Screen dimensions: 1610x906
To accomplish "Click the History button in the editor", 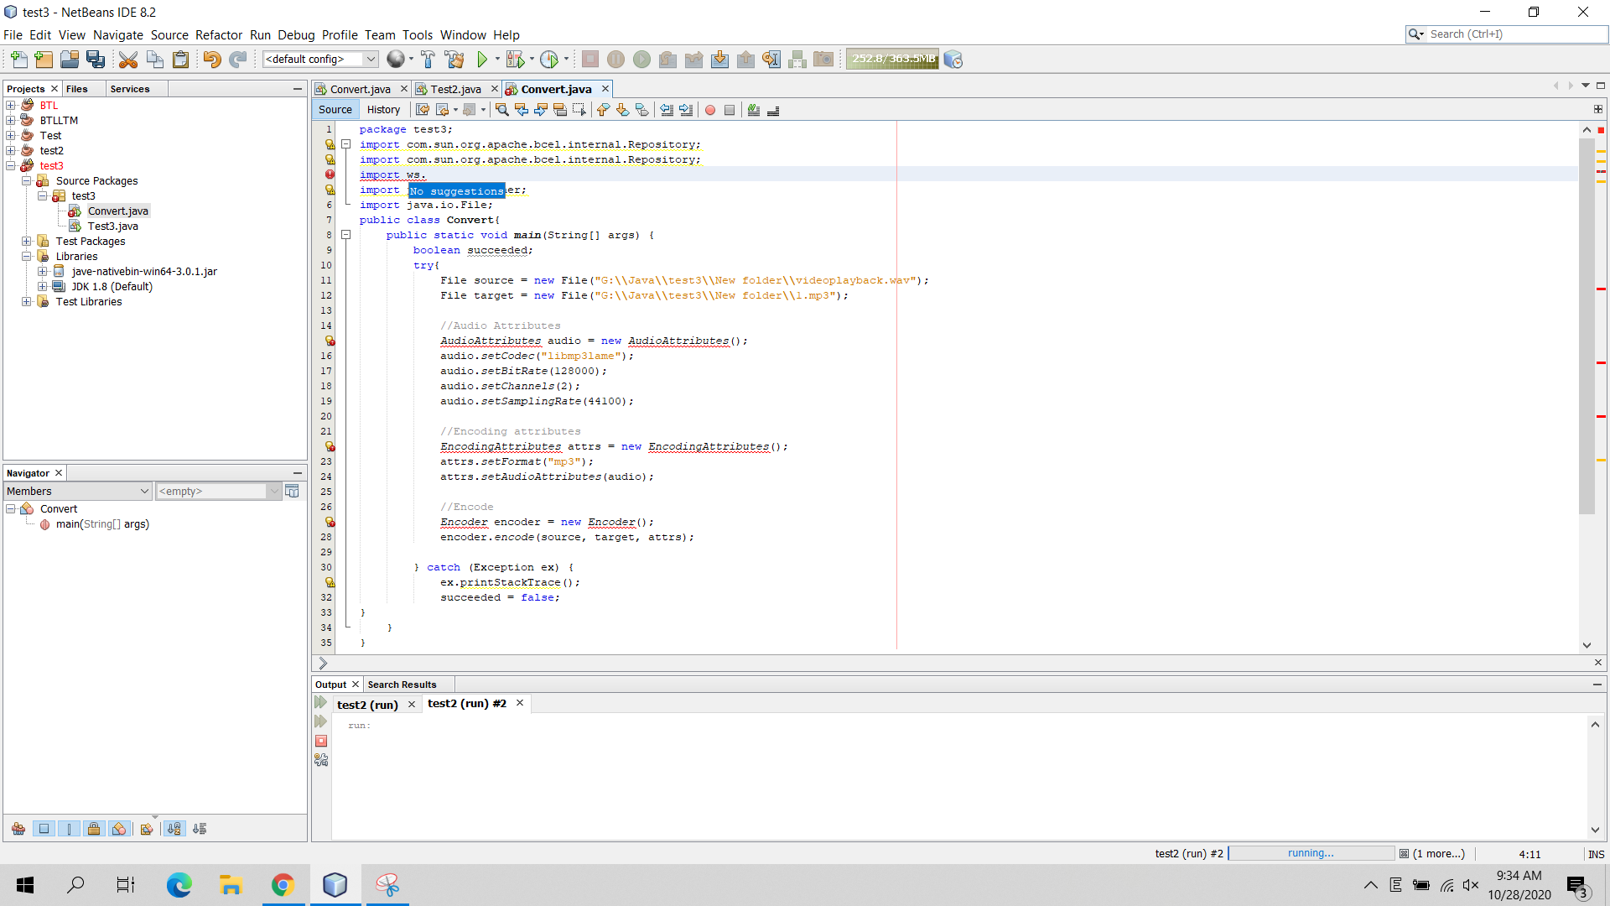I will (383, 109).
